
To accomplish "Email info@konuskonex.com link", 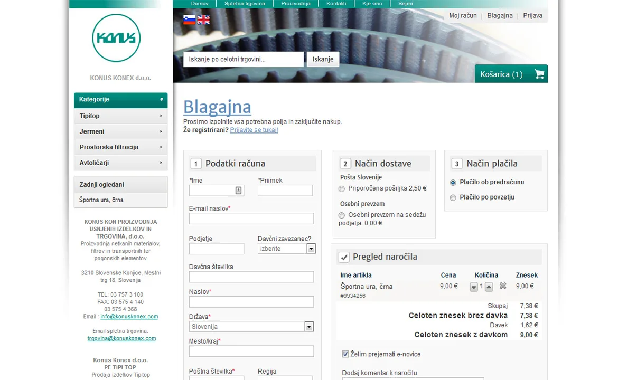I will pyautogui.click(x=129, y=317).
